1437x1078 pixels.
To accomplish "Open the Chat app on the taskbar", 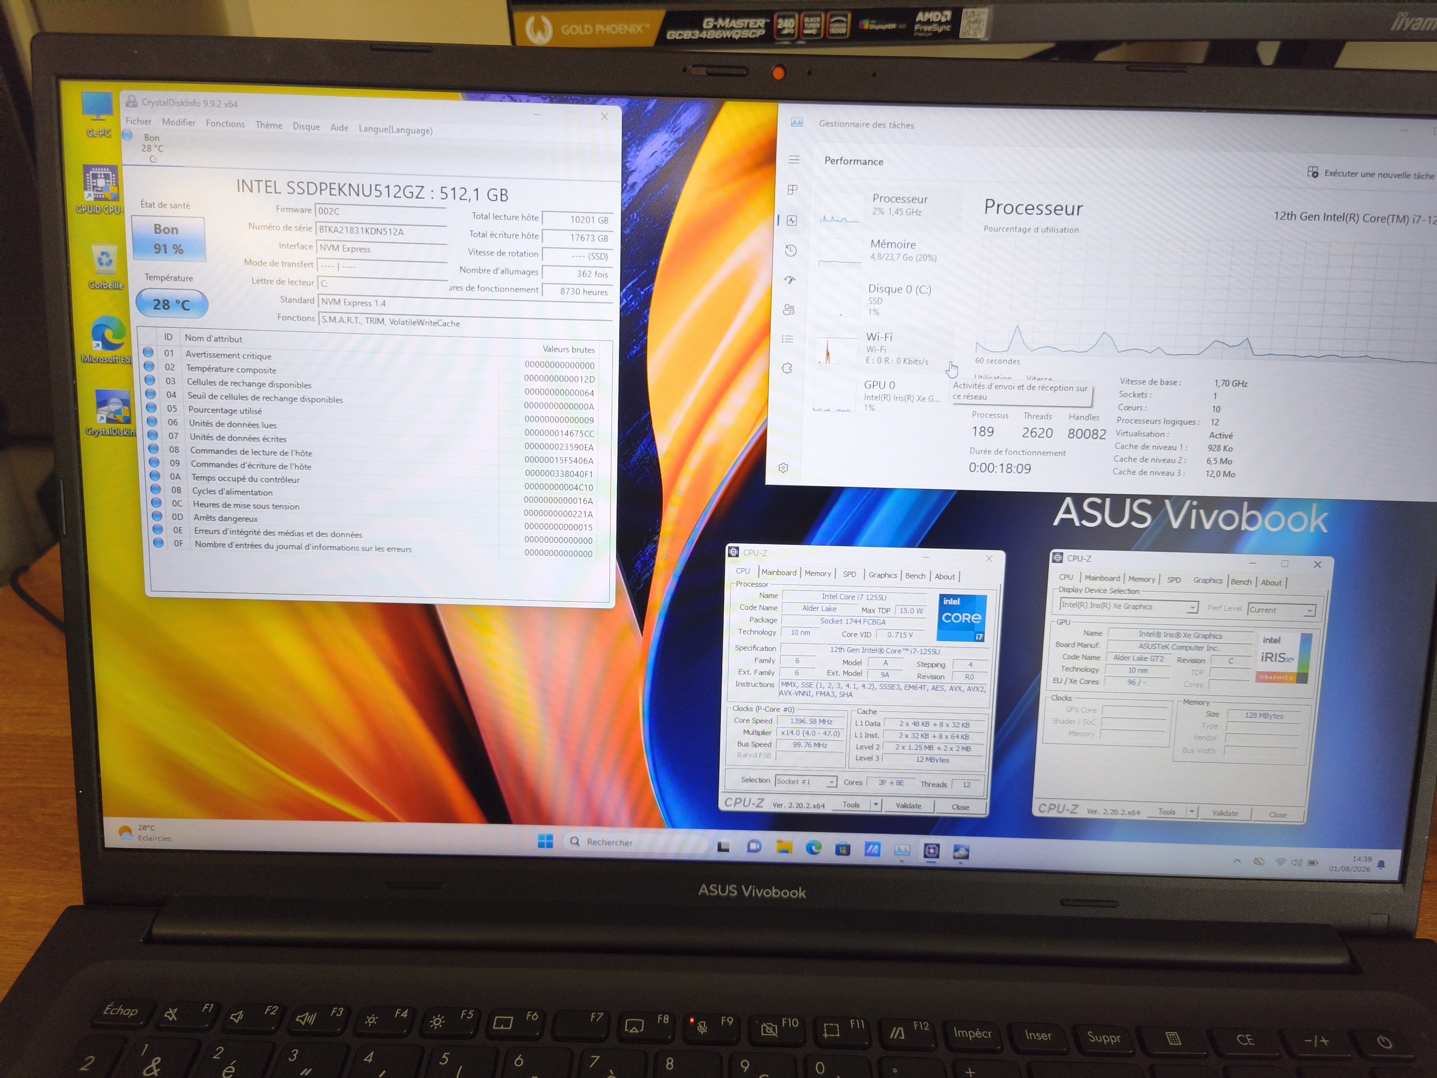I will (x=754, y=847).
